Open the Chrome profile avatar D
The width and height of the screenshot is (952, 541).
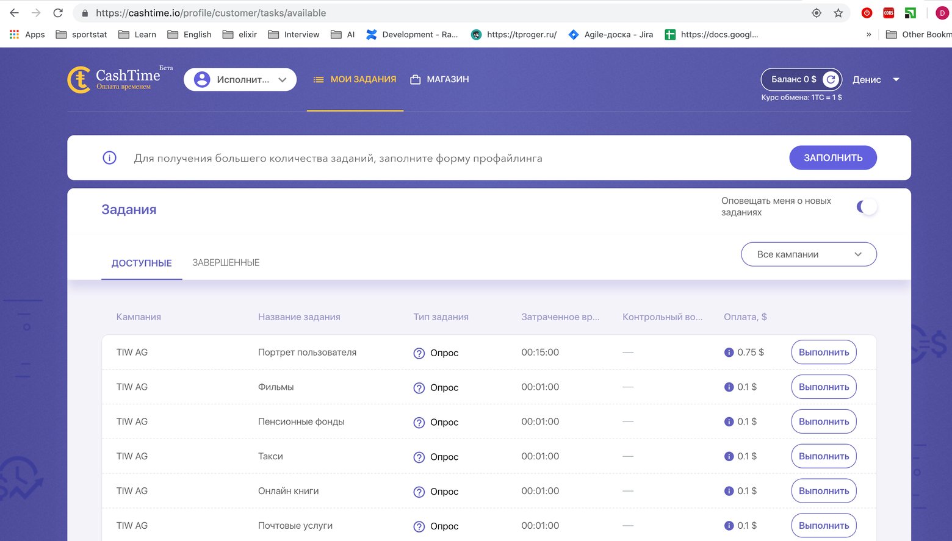tap(942, 13)
